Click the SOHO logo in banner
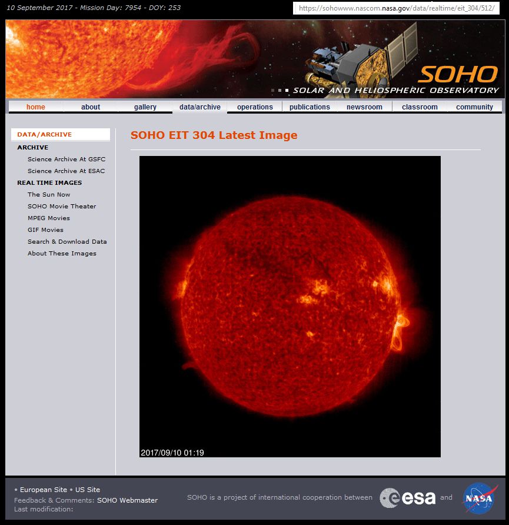The width and height of the screenshot is (509, 525). (458, 74)
